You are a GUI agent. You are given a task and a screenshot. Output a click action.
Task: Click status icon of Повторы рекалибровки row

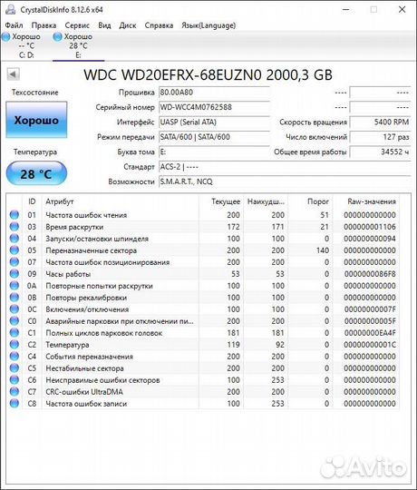coord(15,298)
